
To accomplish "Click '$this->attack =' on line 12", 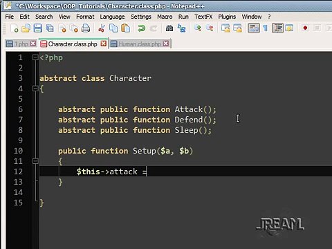I will tap(111, 172).
